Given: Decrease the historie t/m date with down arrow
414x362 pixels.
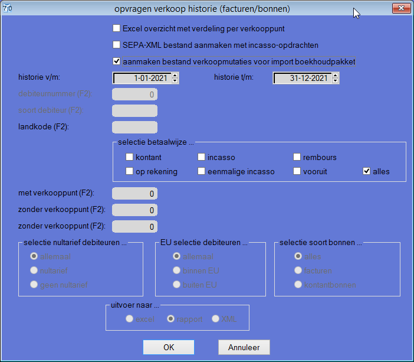Looking at the screenshot, I should (x=336, y=81).
